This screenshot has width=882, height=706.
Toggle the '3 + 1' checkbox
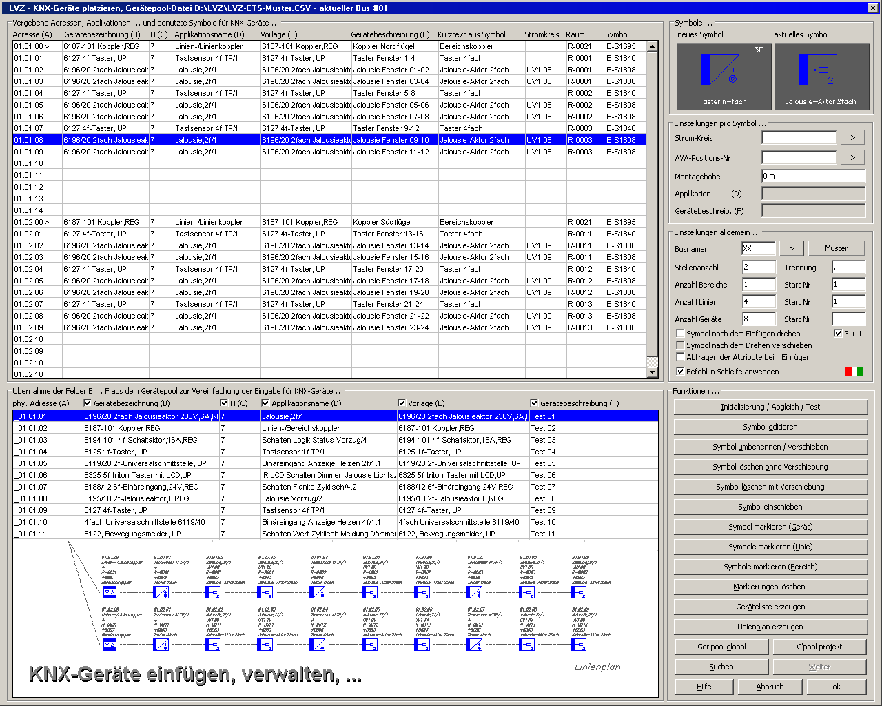838,334
